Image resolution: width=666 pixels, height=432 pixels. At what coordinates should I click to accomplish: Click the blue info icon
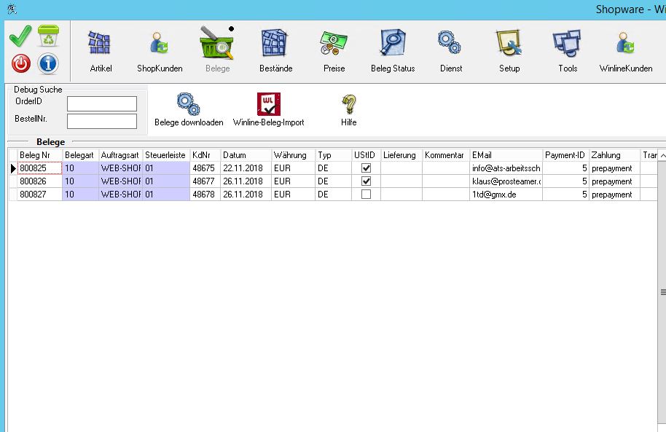click(48, 63)
